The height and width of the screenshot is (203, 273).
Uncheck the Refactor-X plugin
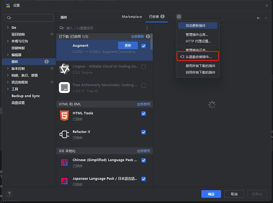pos(144,132)
